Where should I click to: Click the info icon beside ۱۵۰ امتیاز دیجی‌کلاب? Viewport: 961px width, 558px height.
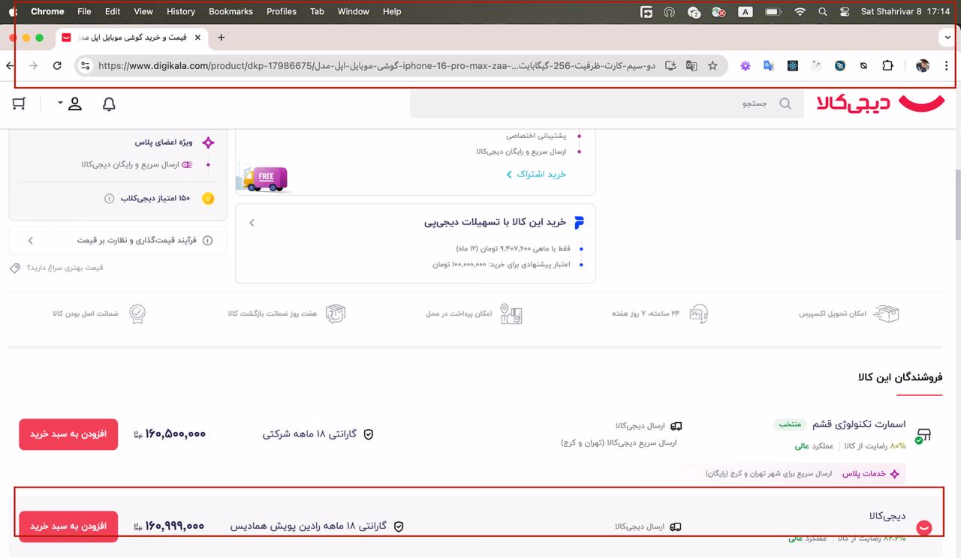(x=109, y=199)
